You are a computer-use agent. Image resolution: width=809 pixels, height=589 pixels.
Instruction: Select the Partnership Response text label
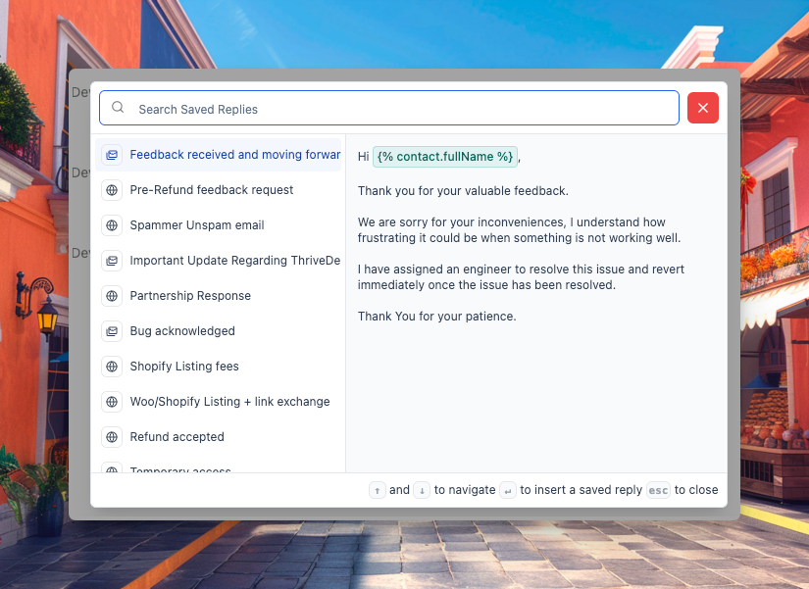pos(190,296)
